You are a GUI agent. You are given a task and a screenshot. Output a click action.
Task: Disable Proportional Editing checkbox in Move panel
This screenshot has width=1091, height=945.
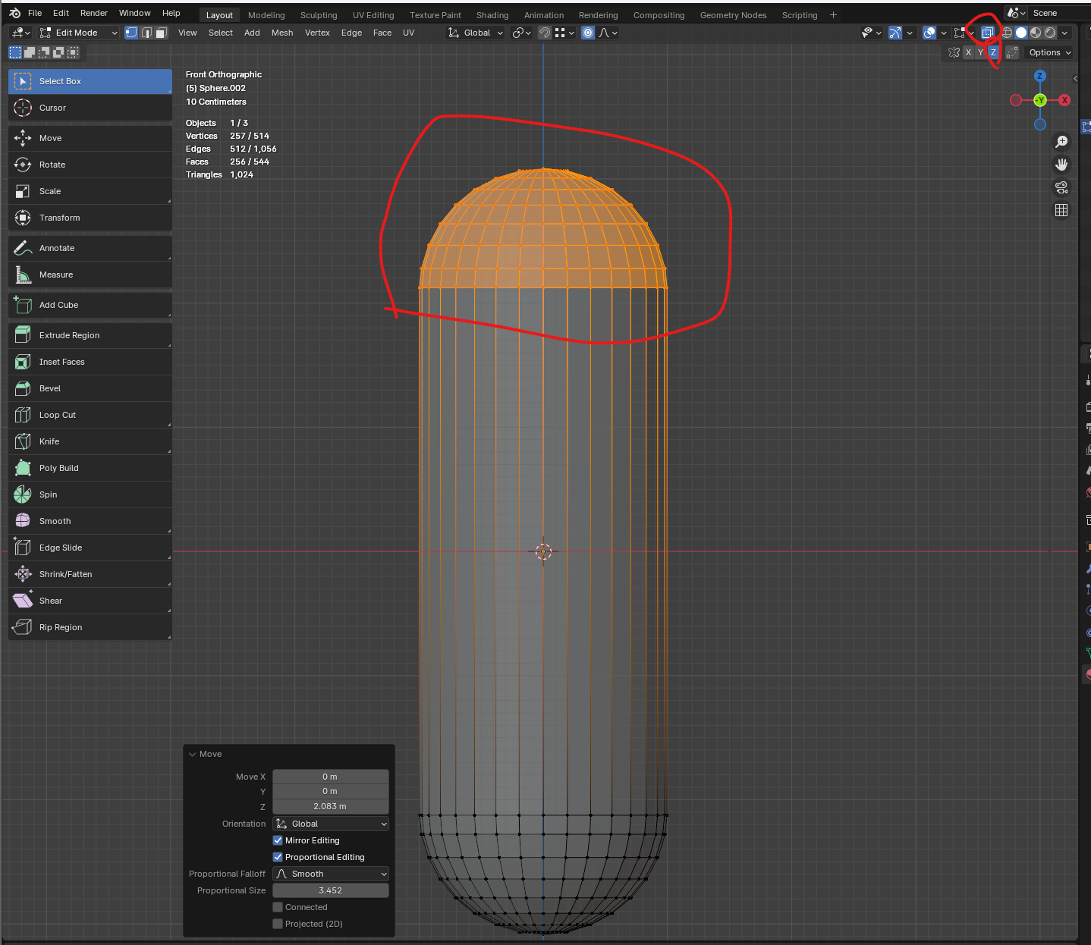tap(278, 857)
